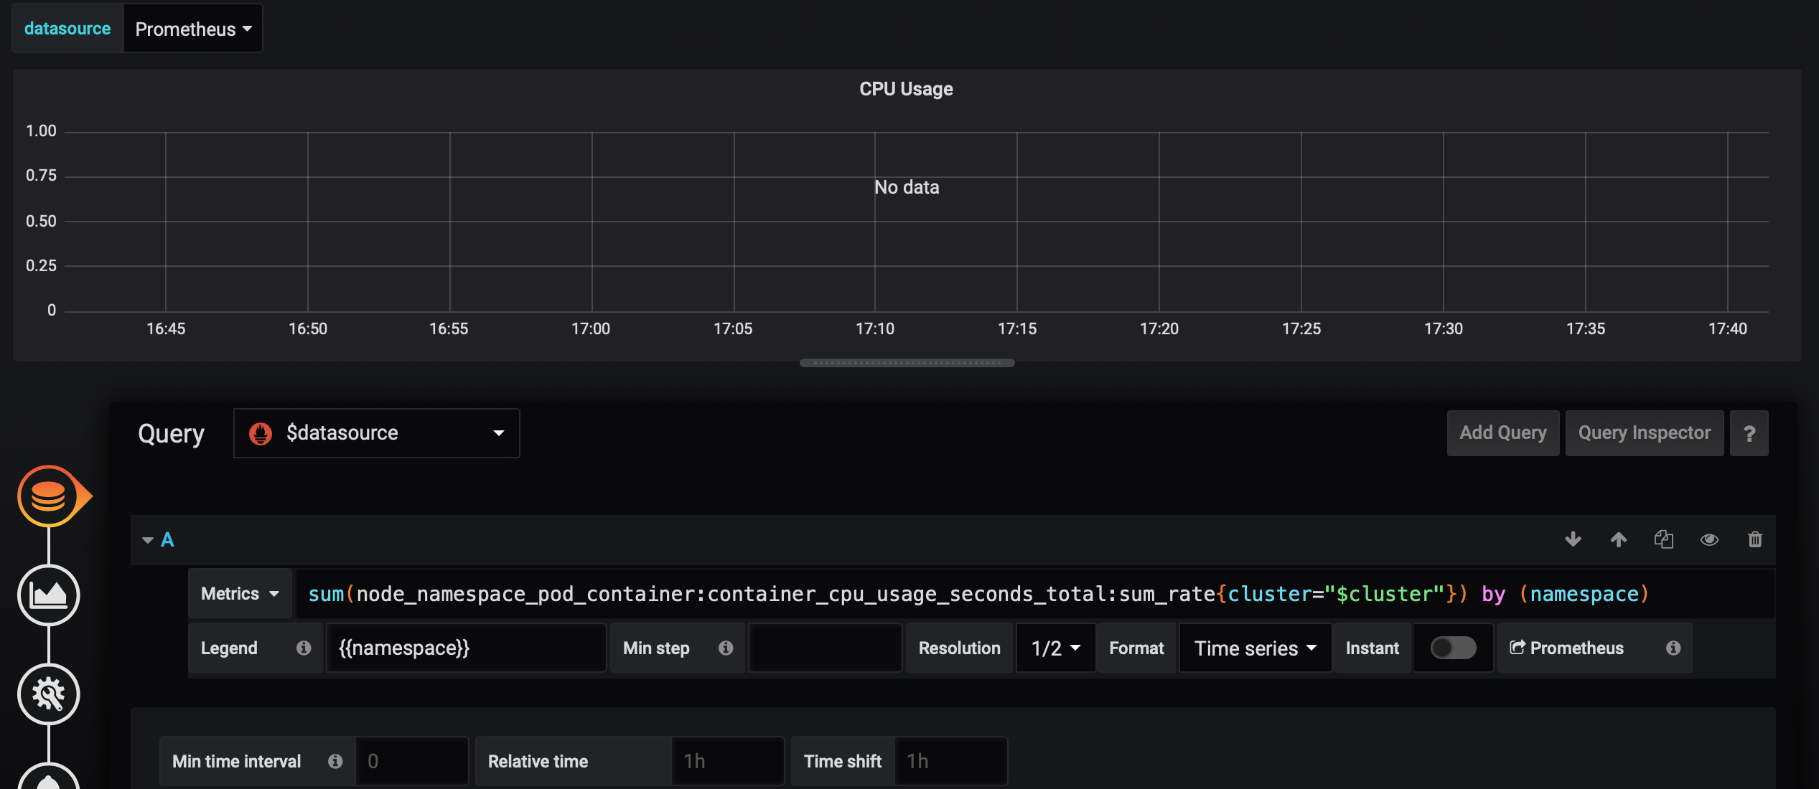Click the {{namespace}} Legend input field
Image resolution: width=1819 pixels, height=789 pixels.
(x=465, y=648)
